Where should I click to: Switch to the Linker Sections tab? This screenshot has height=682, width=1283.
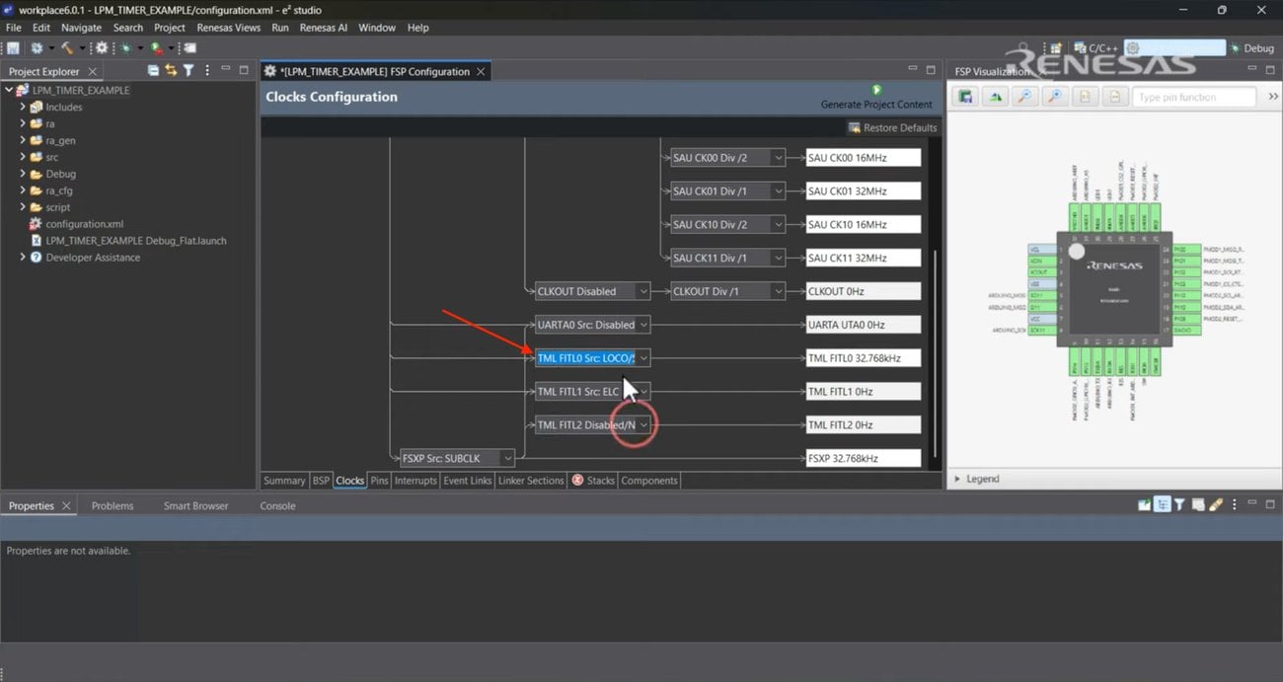[x=531, y=481]
